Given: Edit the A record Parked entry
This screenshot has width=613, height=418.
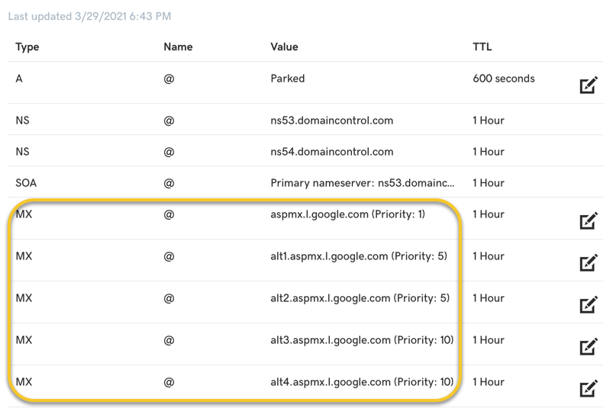Looking at the screenshot, I should (x=588, y=85).
